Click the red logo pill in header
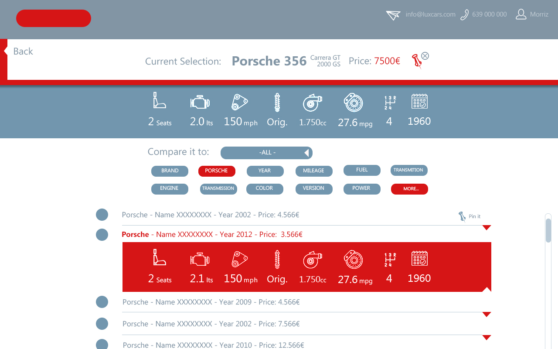Screen dimensions: 558x349 click(54, 18)
